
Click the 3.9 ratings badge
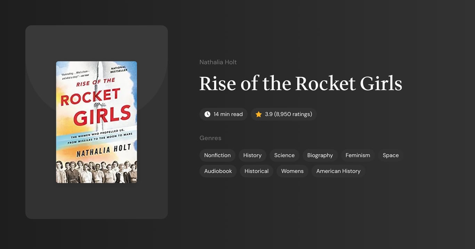coord(283,114)
